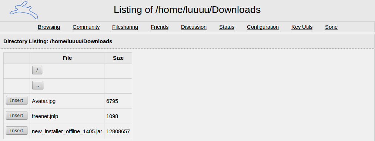Select the 12808657 size value
The height and width of the screenshot is (141, 375).
[118, 131]
